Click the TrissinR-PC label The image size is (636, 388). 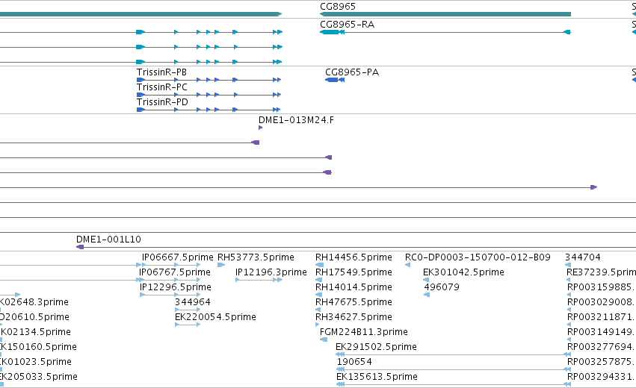point(162,87)
